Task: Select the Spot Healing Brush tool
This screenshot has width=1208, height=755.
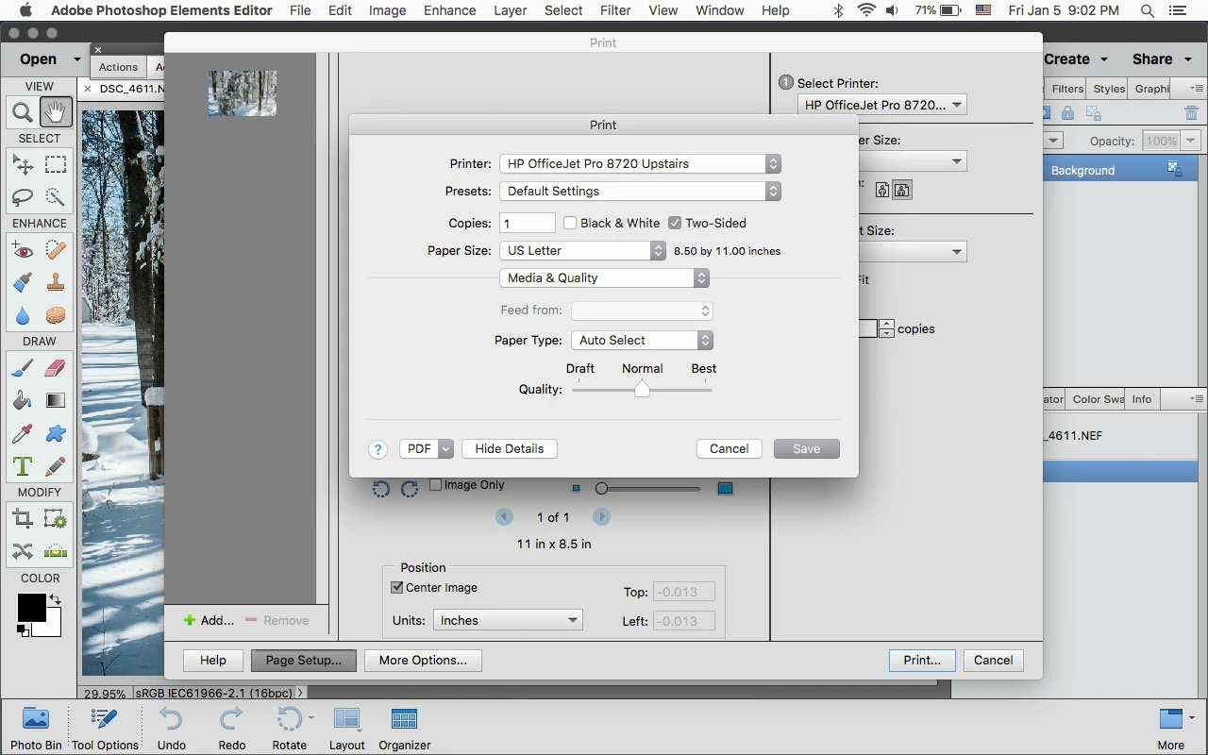Action: [56, 251]
